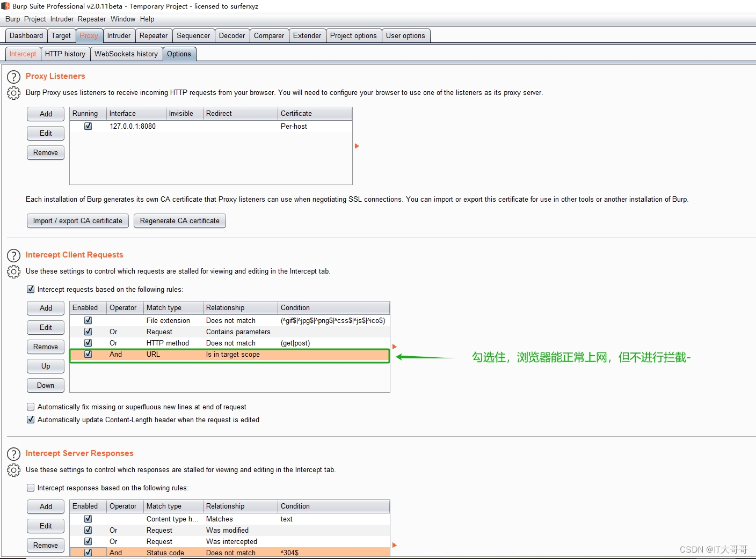Edit the selected server response rule
The width and height of the screenshot is (756, 559).
click(x=46, y=526)
